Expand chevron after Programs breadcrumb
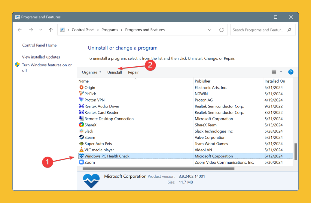Screen dimensions: 311x203 tap(122, 30)
